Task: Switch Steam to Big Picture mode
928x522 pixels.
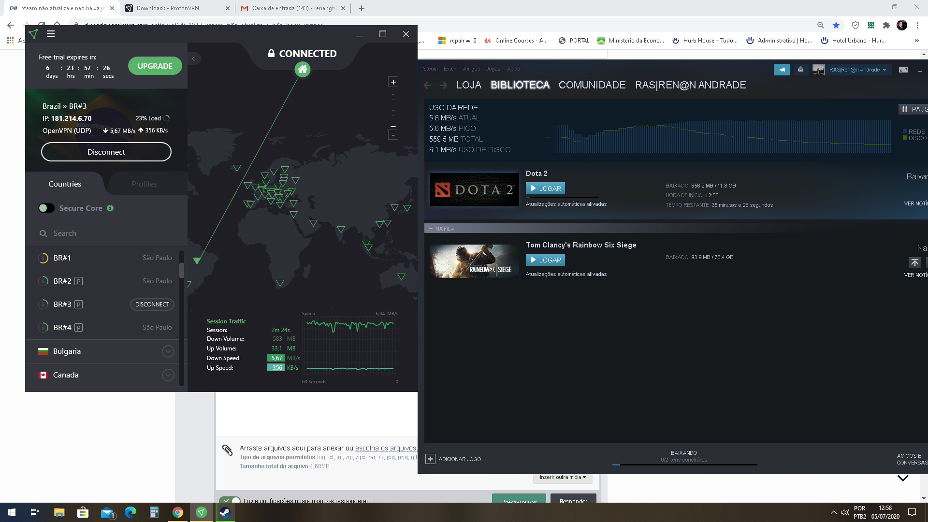Action: (903, 70)
